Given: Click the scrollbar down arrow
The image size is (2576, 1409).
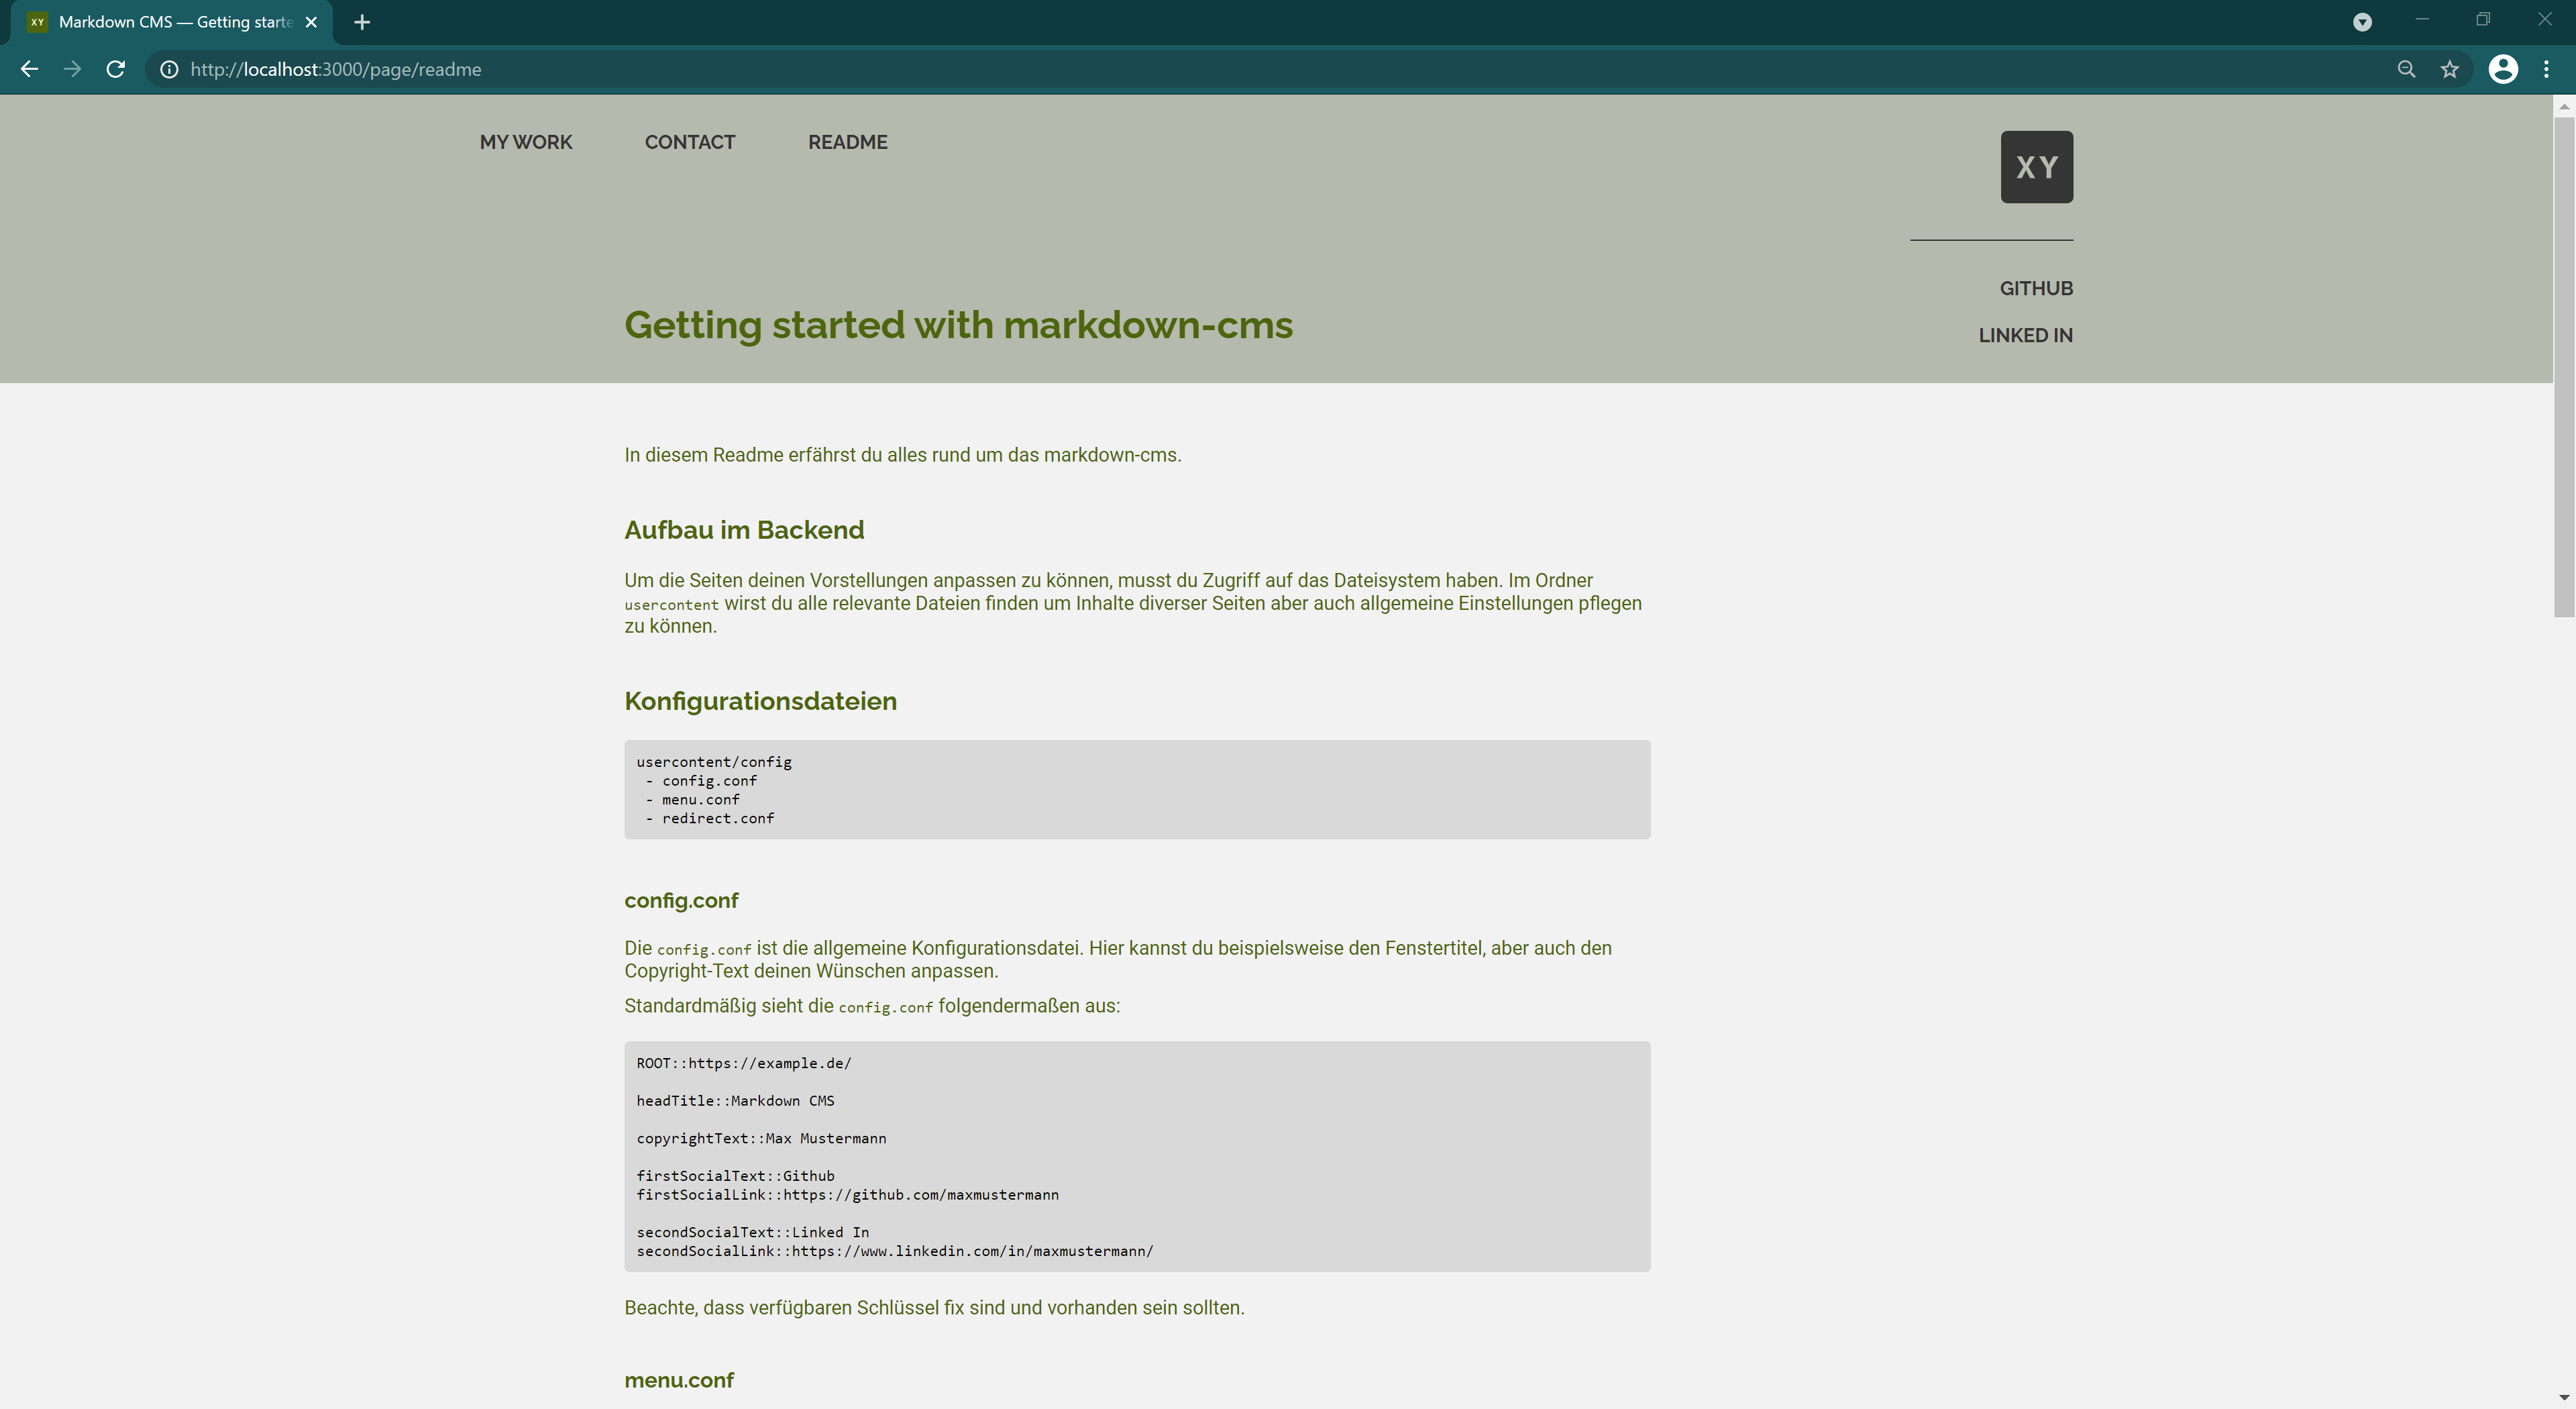Looking at the screenshot, I should pyautogui.click(x=2563, y=1397).
